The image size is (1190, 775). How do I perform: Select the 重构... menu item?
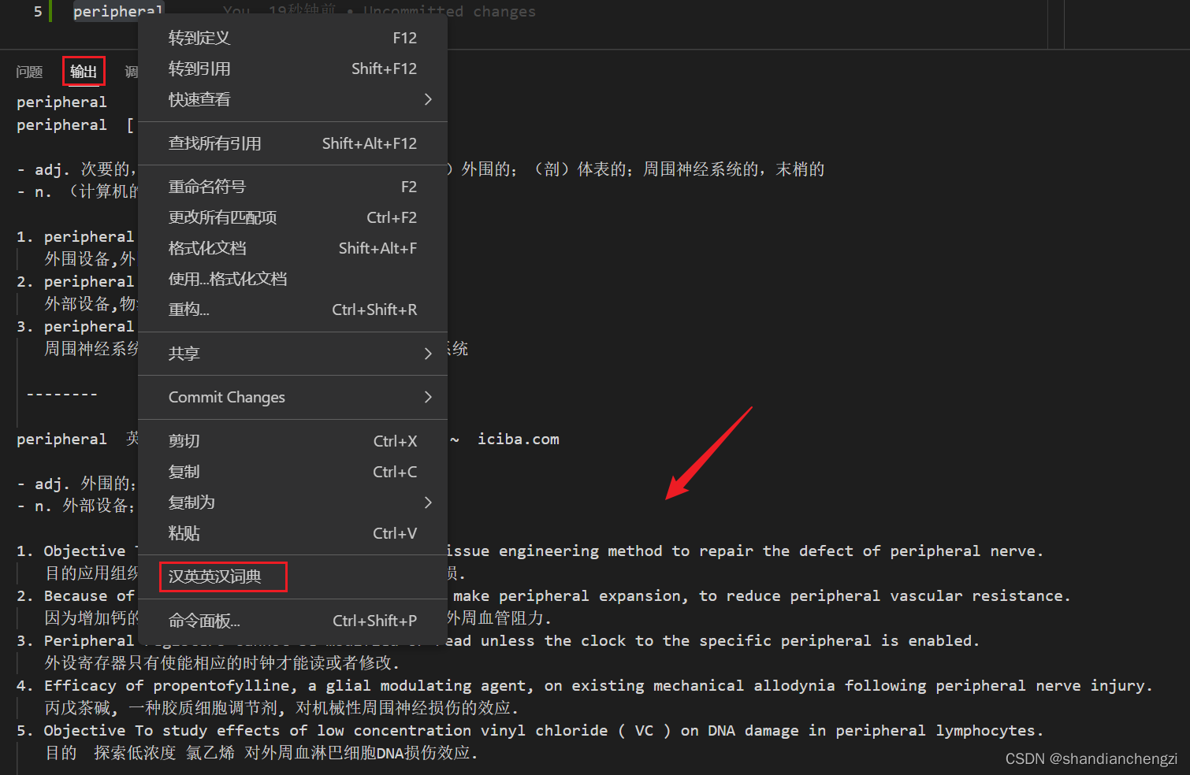292,310
